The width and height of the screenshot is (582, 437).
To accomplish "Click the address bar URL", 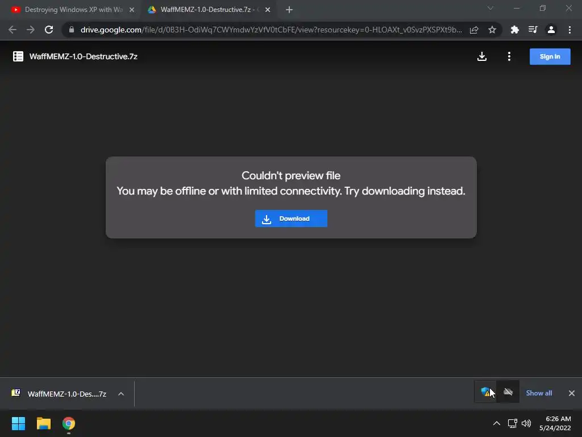I will coord(271,30).
